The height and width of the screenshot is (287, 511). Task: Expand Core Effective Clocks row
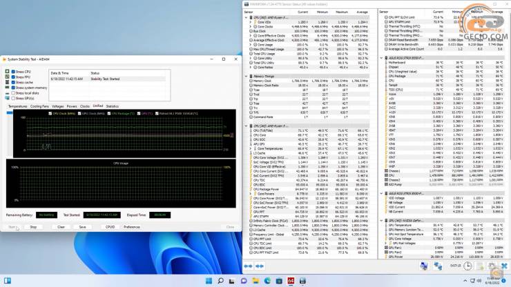point(250,36)
